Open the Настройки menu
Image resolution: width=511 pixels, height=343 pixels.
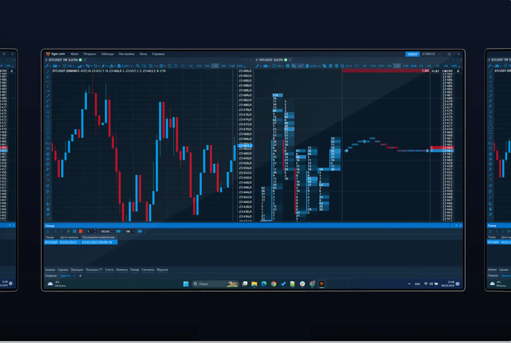coord(126,54)
